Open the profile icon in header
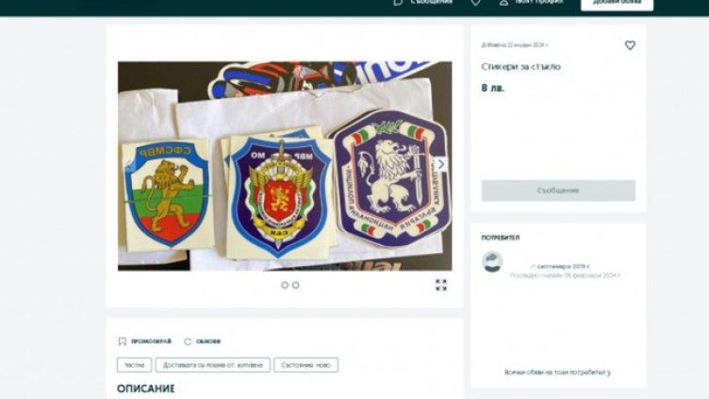The height and width of the screenshot is (399, 709). coord(503,2)
